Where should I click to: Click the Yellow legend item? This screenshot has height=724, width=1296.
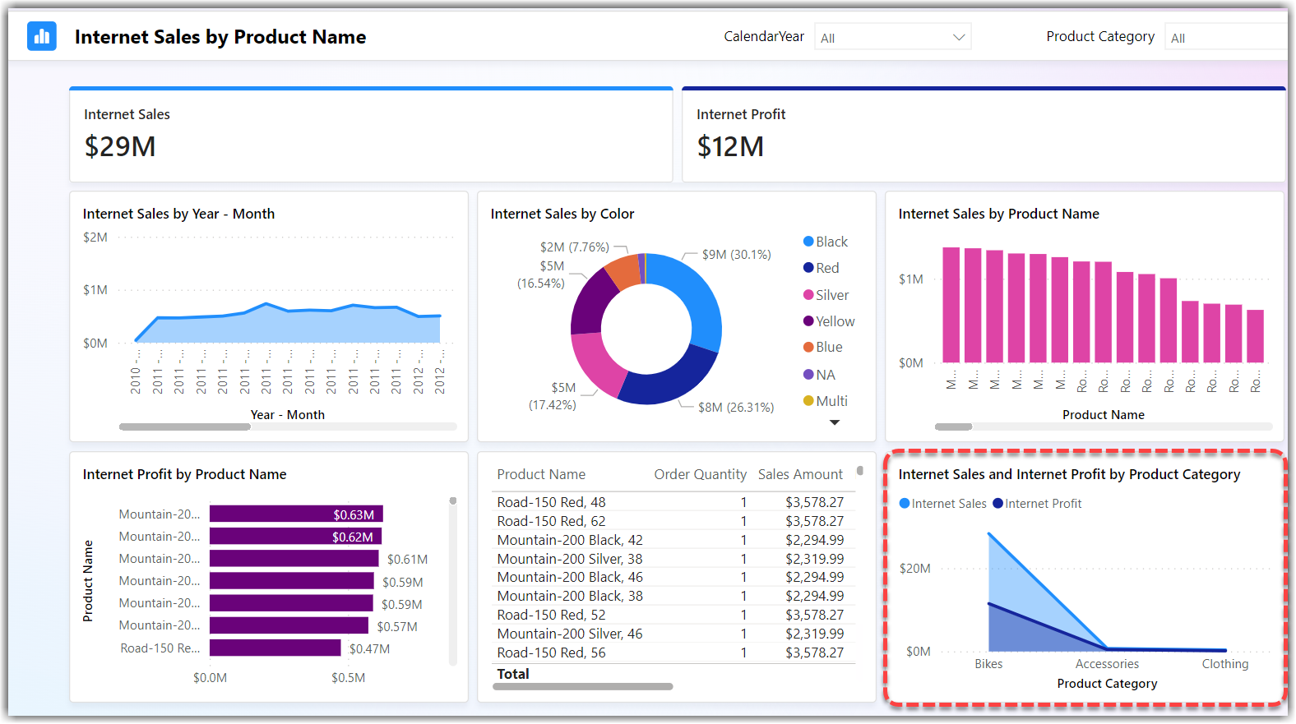(835, 321)
